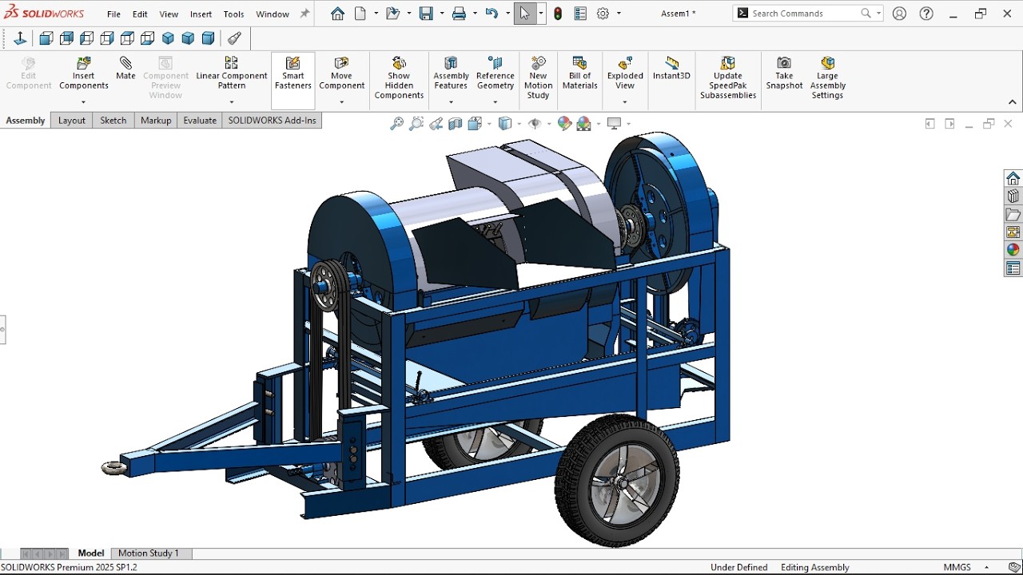Open the View Palette task pane icon

[x=1013, y=232]
